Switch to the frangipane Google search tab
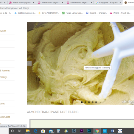 coord(107,3)
